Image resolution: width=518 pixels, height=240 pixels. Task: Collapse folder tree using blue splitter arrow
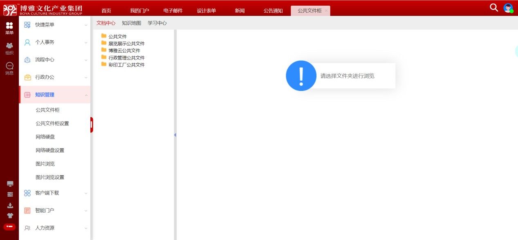tap(175, 135)
